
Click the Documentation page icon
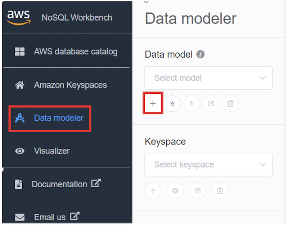click(19, 184)
